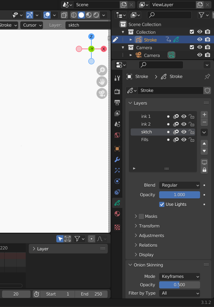
Task: Click the viewport zoom magnifier icon
Action: (102, 70)
